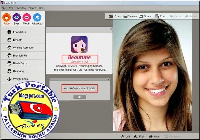
Task: Choose the Foundation tool
Action: pos(23,32)
